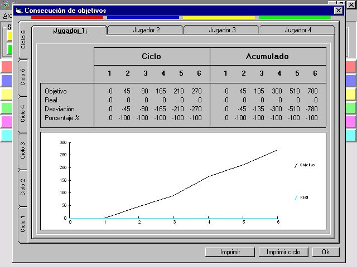Close the Consecución de objetivos dialog

coord(338,11)
